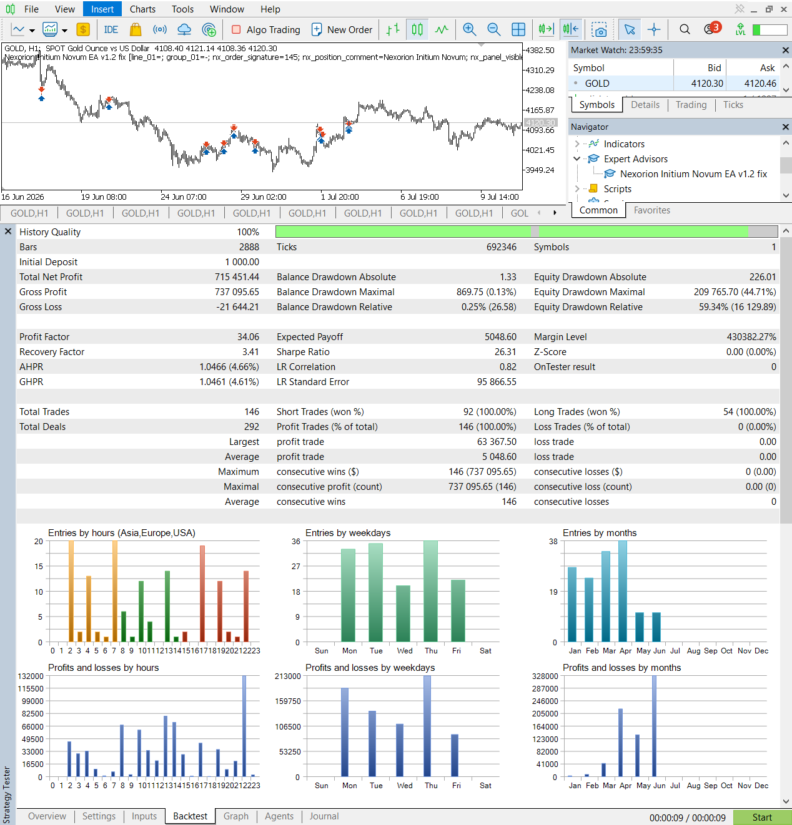Open Strategy Tester Graph tab
Viewport: 792px width, 825px height.
[236, 816]
